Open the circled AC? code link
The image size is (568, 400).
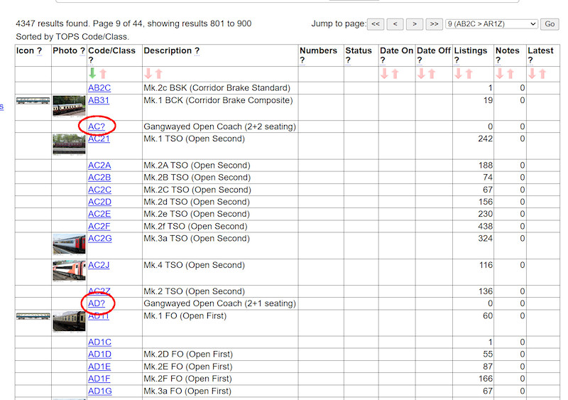coord(97,126)
